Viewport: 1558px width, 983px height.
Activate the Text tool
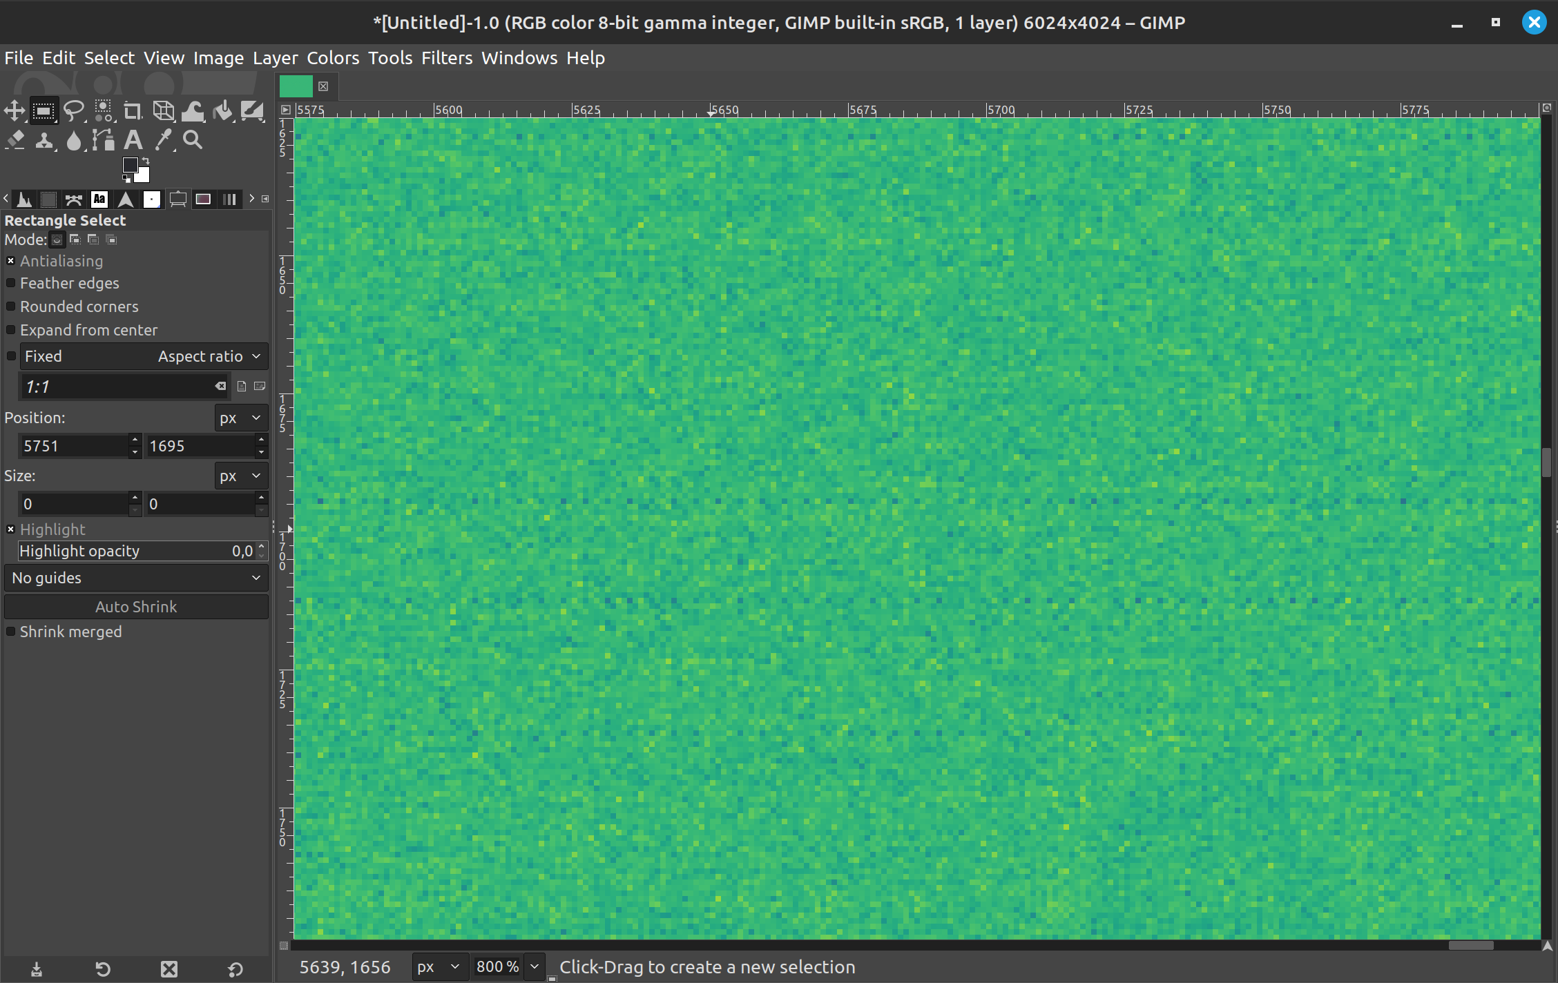133,140
